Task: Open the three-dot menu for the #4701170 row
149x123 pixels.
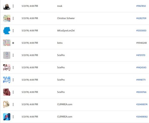Action: (x=13, y=55)
